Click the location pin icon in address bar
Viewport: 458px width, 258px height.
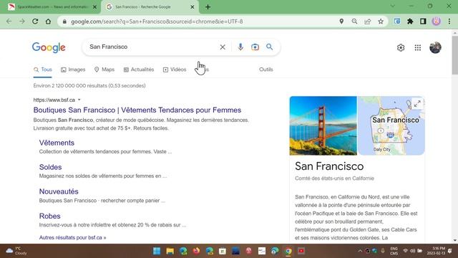(341, 21)
